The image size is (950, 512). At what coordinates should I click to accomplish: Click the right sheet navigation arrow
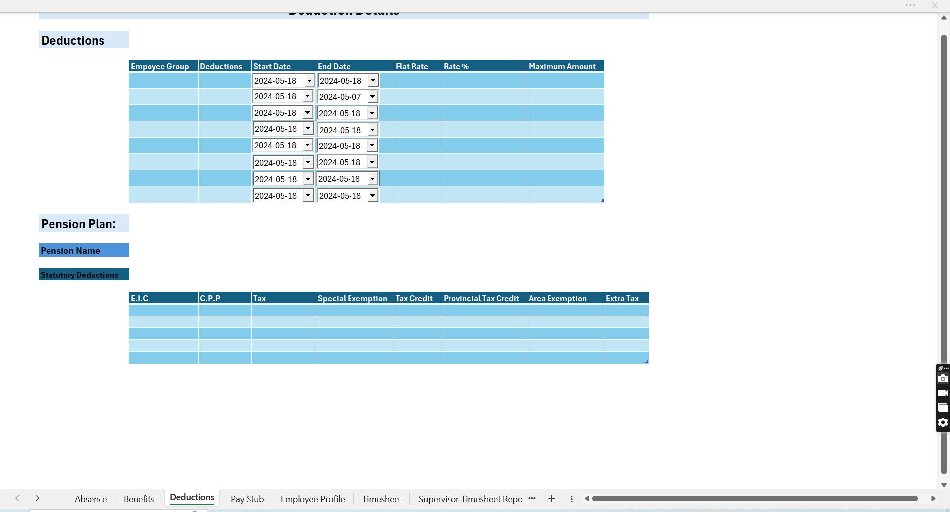point(37,498)
